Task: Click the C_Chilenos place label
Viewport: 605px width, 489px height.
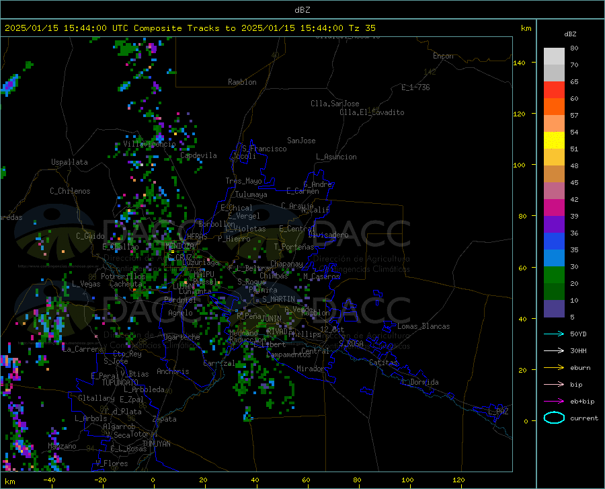Action: click(70, 191)
